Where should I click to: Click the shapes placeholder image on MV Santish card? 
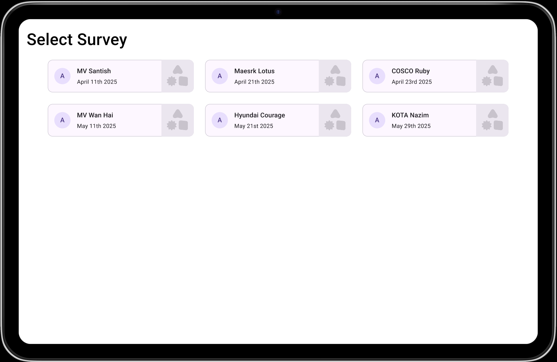tap(177, 76)
